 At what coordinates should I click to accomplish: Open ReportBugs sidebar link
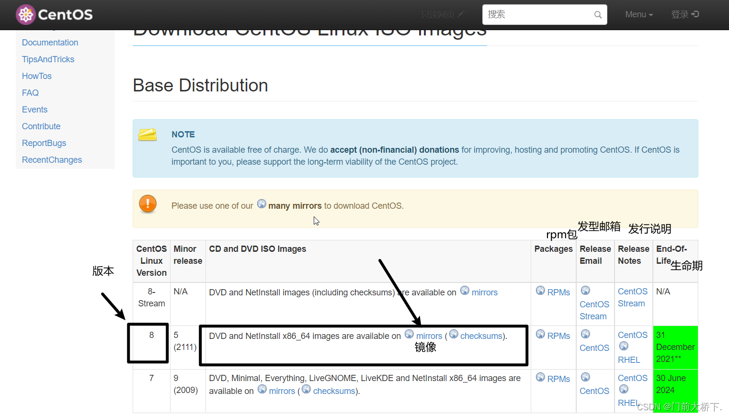(x=44, y=143)
